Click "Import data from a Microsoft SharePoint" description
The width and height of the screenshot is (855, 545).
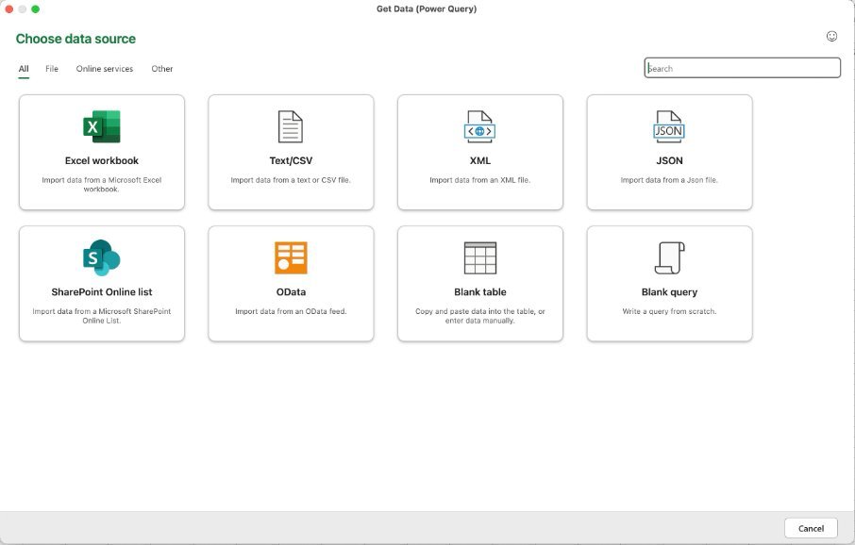click(x=101, y=316)
